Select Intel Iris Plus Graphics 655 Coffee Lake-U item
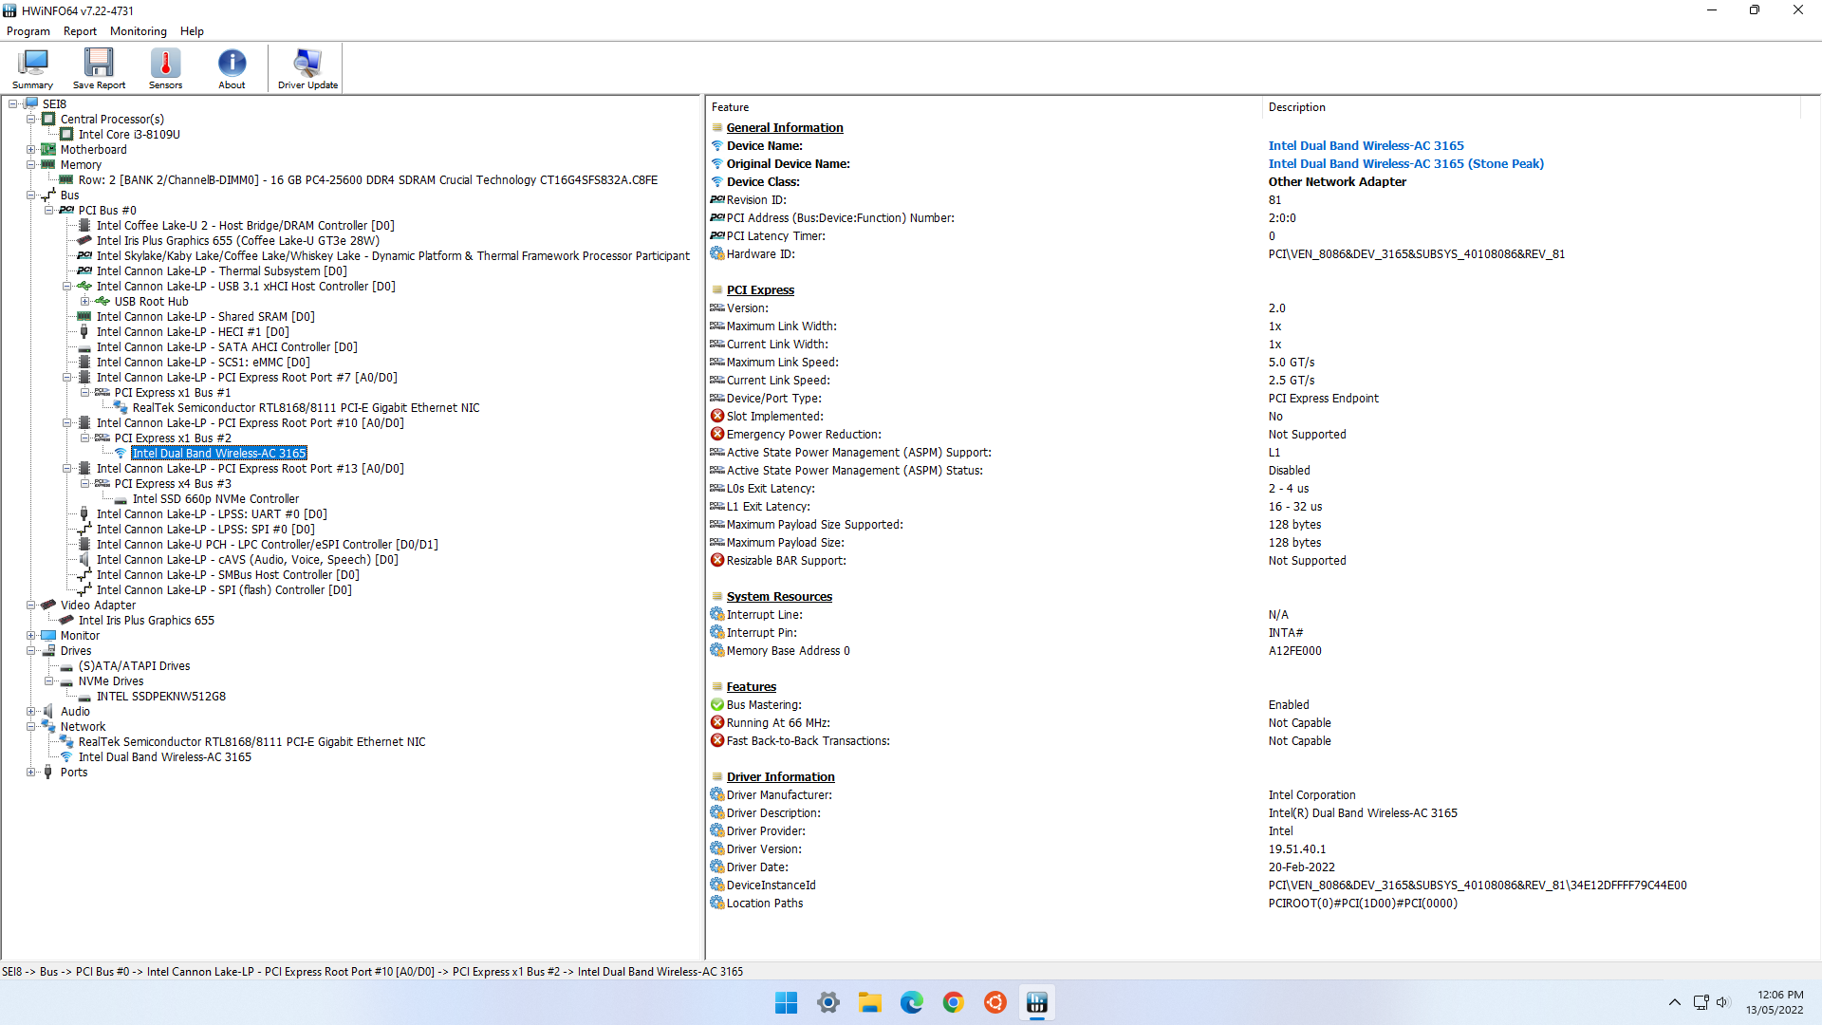Viewport: 1822px width, 1025px height. coord(237,241)
